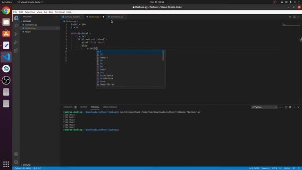302x170 pixels.
Task: Open the network indicator in top bar
Action: pos(282,2)
